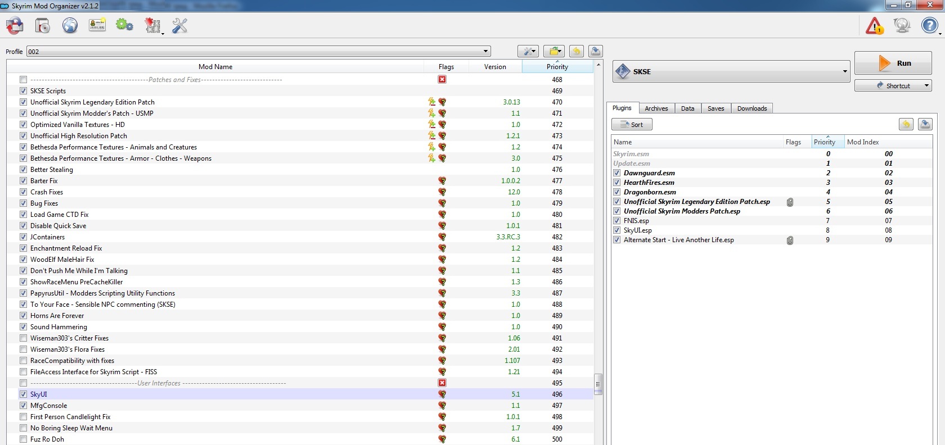Open the red warning problems icon

click(875, 26)
